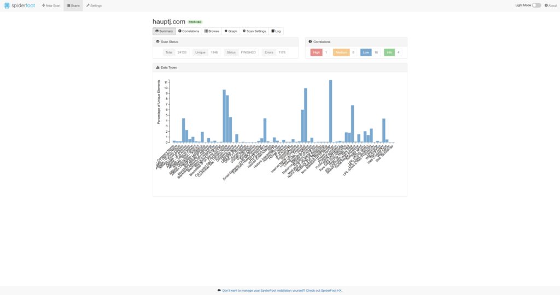Click the High correlation count 1
Viewport: 560px width, 295px height.
click(x=326, y=52)
